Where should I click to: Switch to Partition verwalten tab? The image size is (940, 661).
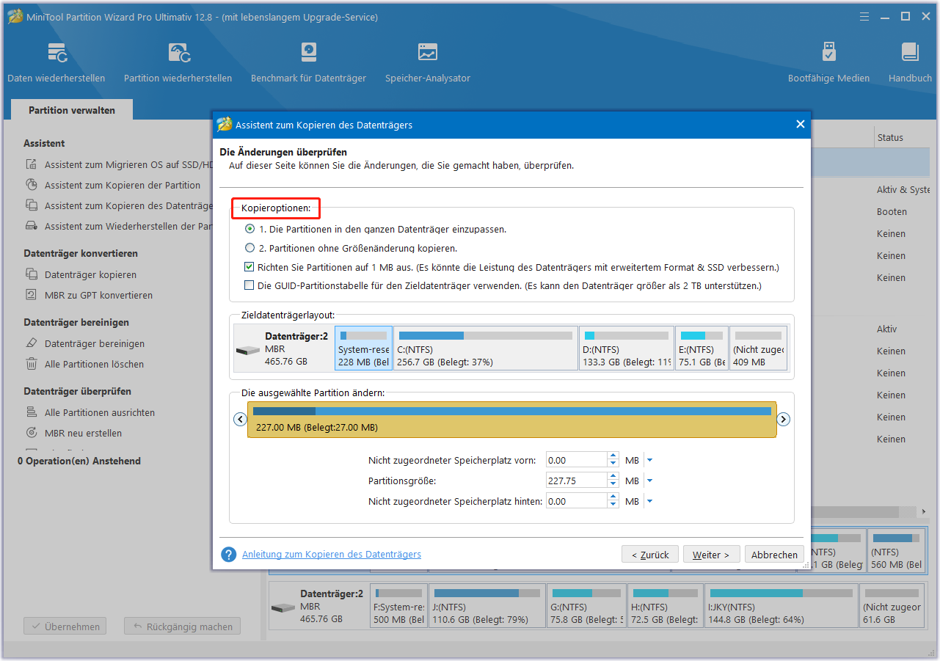(72, 110)
